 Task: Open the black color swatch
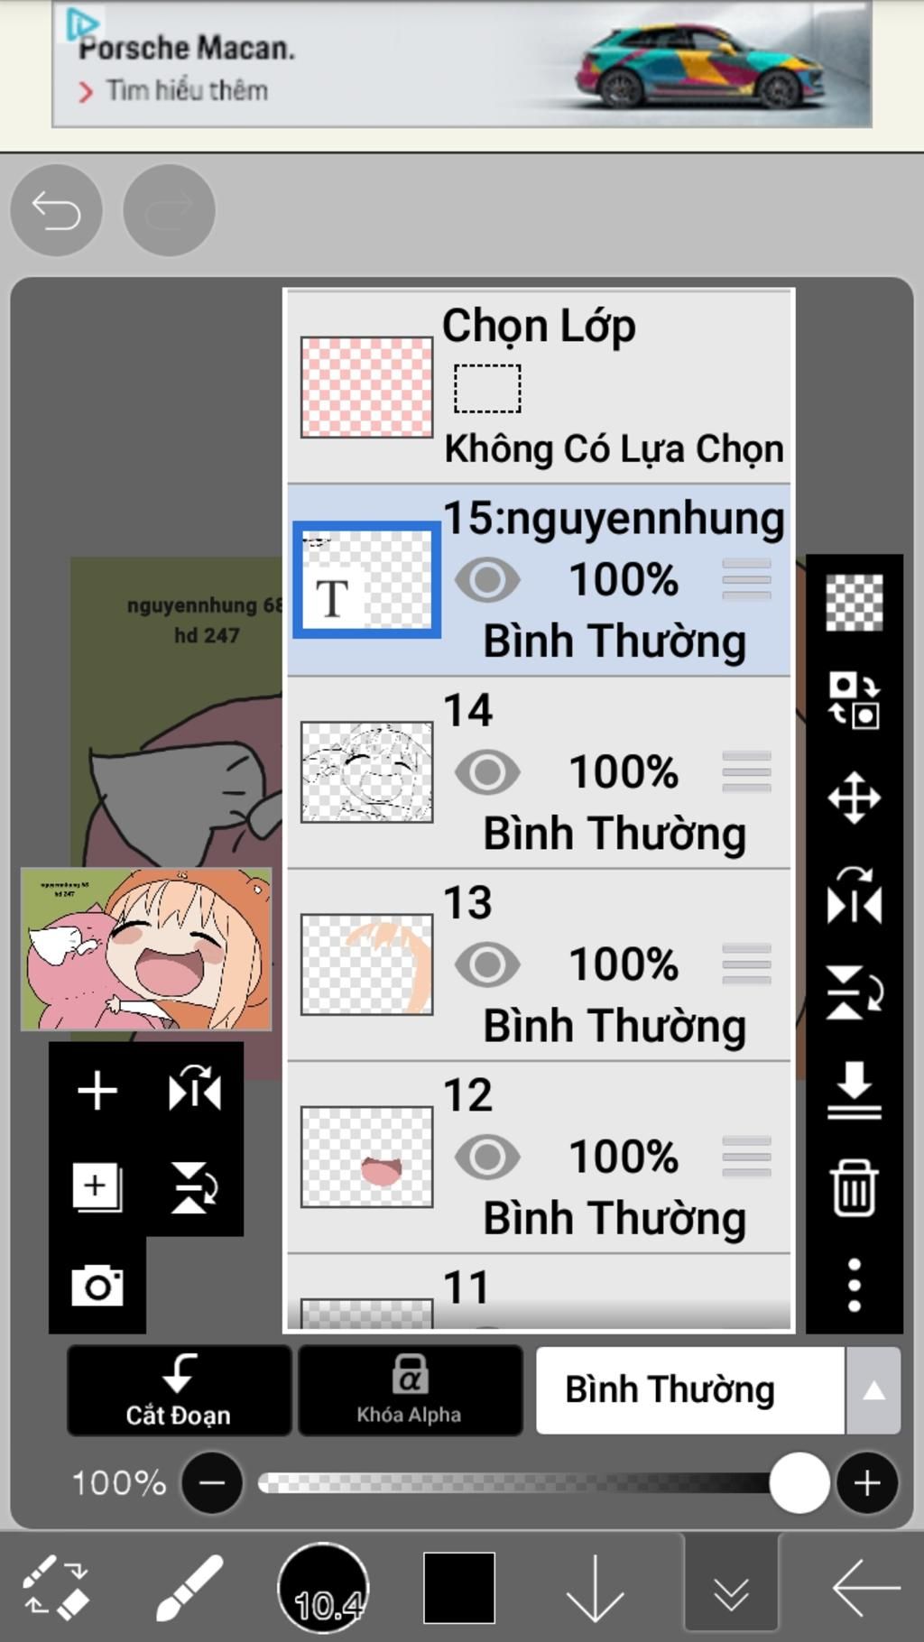[x=459, y=1588]
